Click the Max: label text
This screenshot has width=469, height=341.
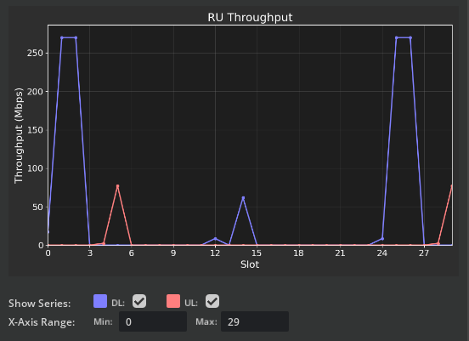click(x=206, y=321)
